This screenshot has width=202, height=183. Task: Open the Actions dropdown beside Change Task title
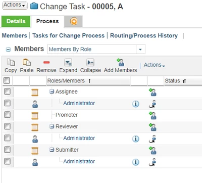pyautogui.click(x=15, y=5)
